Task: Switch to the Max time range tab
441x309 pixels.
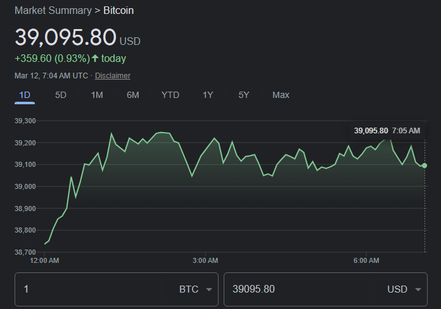Action: click(281, 95)
